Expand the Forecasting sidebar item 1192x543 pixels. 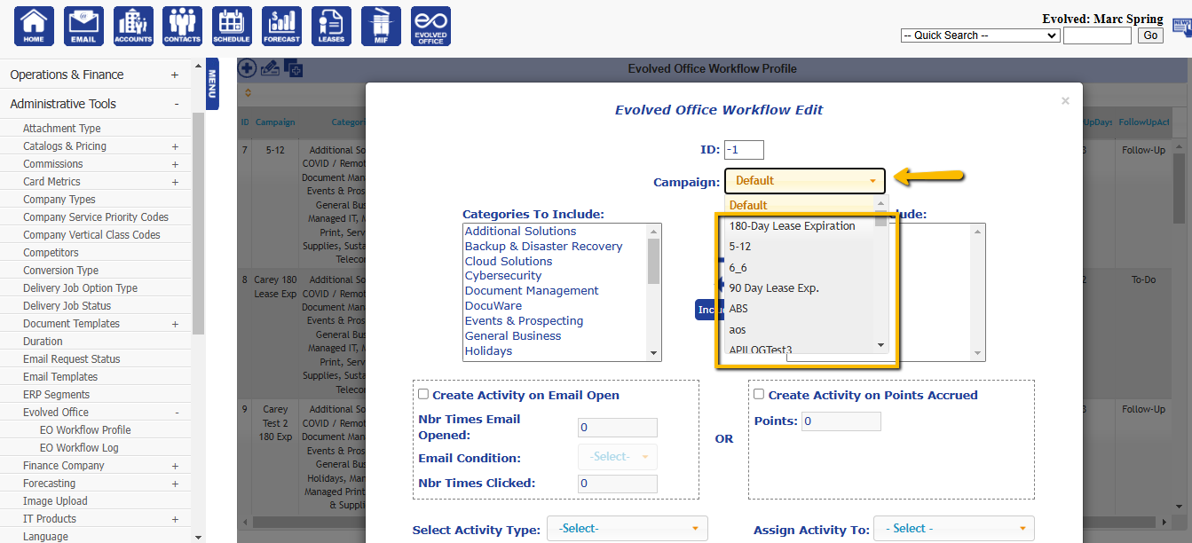point(175,484)
